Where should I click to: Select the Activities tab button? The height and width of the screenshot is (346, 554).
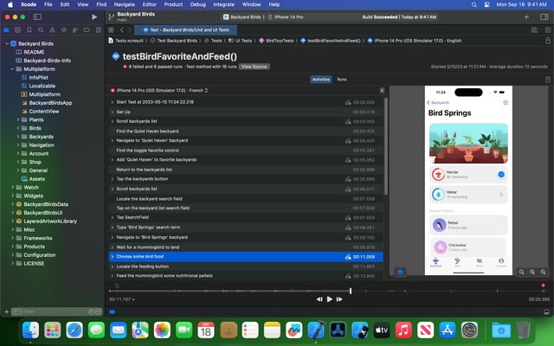(x=320, y=79)
